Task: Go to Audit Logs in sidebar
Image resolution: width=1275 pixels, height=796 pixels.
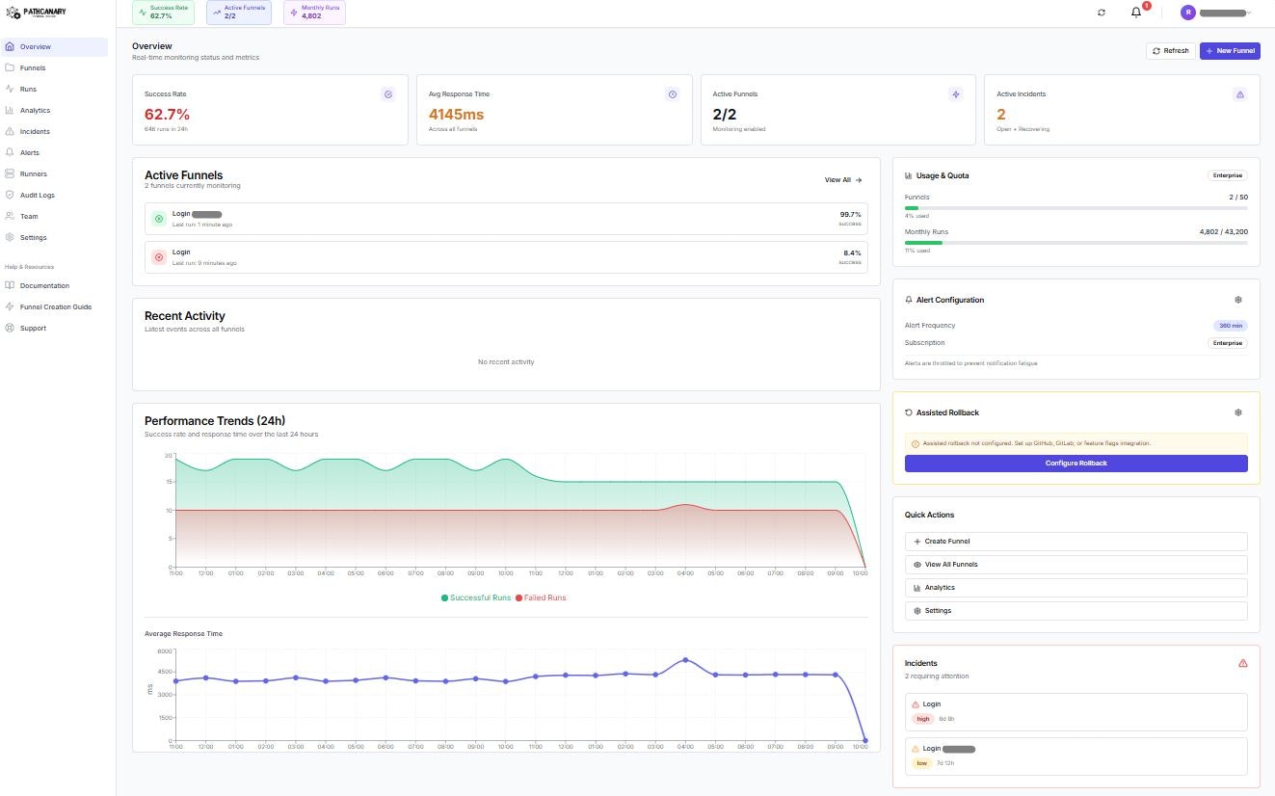Action: (x=37, y=195)
